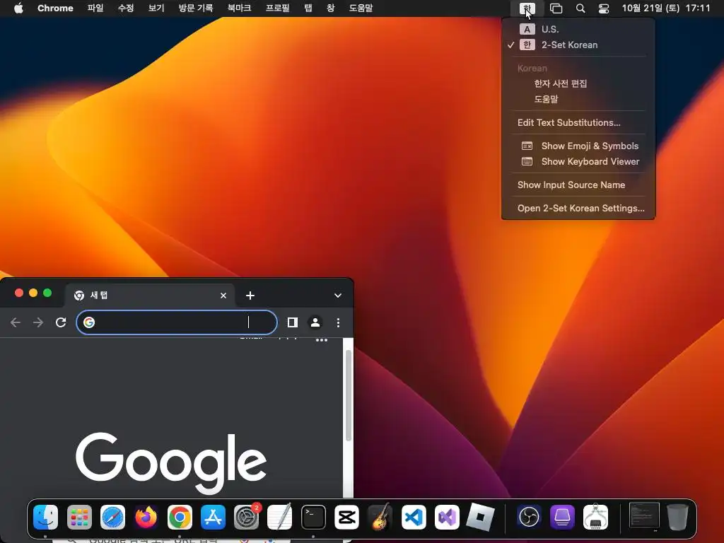This screenshot has width=724, height=543.
Task: Open CapCut from the Dock
Action: 346,517
